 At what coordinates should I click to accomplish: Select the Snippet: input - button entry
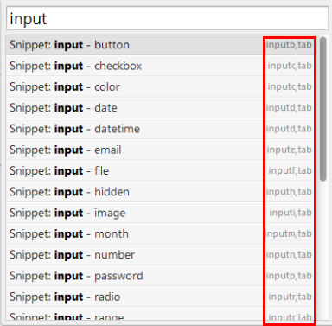click(x=162, y=45)
